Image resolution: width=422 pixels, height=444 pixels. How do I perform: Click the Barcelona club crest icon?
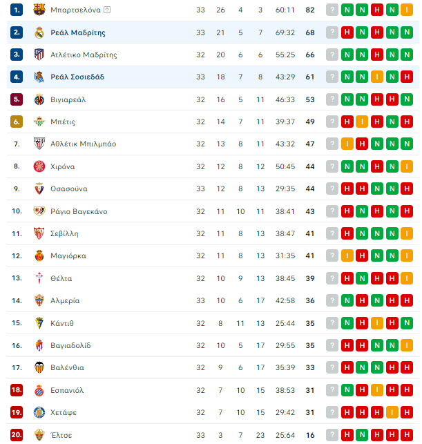pyautogui.click(x=39, y=10)
